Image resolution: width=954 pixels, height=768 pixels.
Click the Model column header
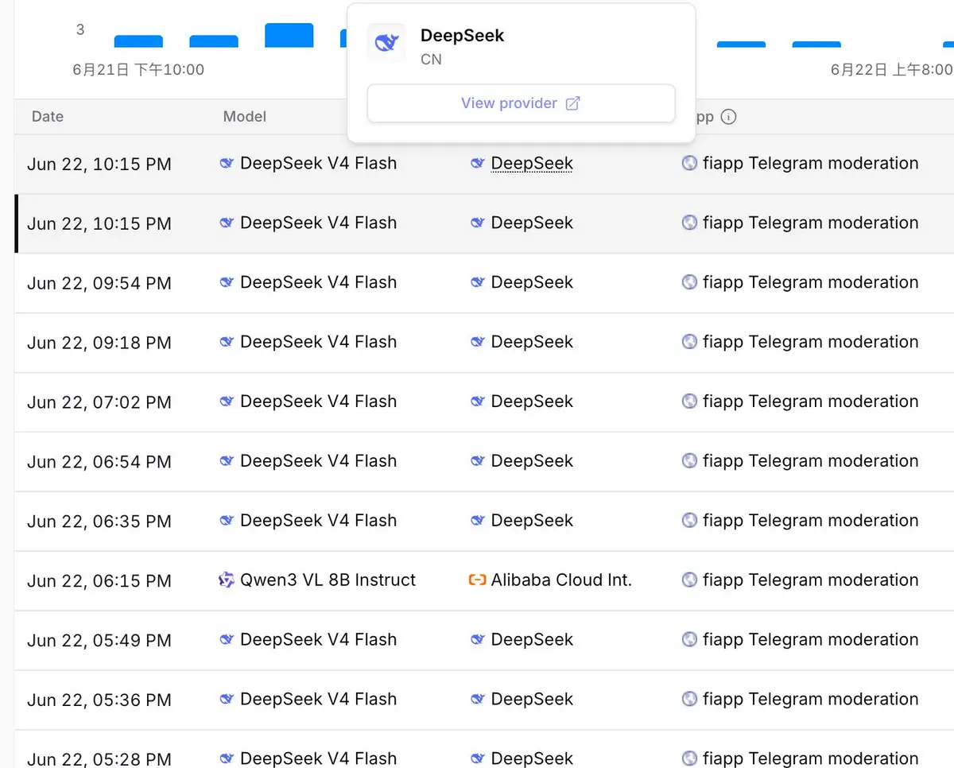point(244,116)
